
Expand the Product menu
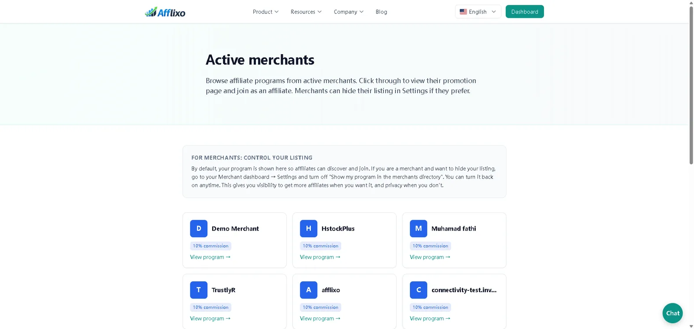pos(265,12)
